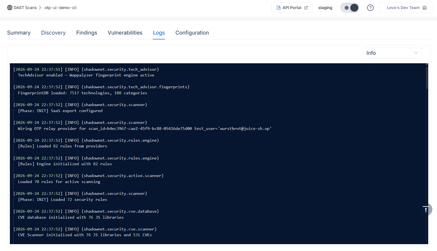Click the 'SaaS export configured' log line

click(x=60, y=111)
